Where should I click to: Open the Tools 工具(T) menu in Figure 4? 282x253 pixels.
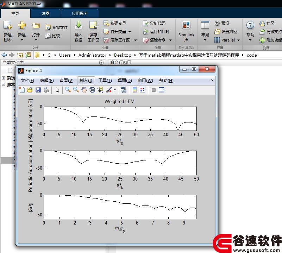tap(105, 80)
